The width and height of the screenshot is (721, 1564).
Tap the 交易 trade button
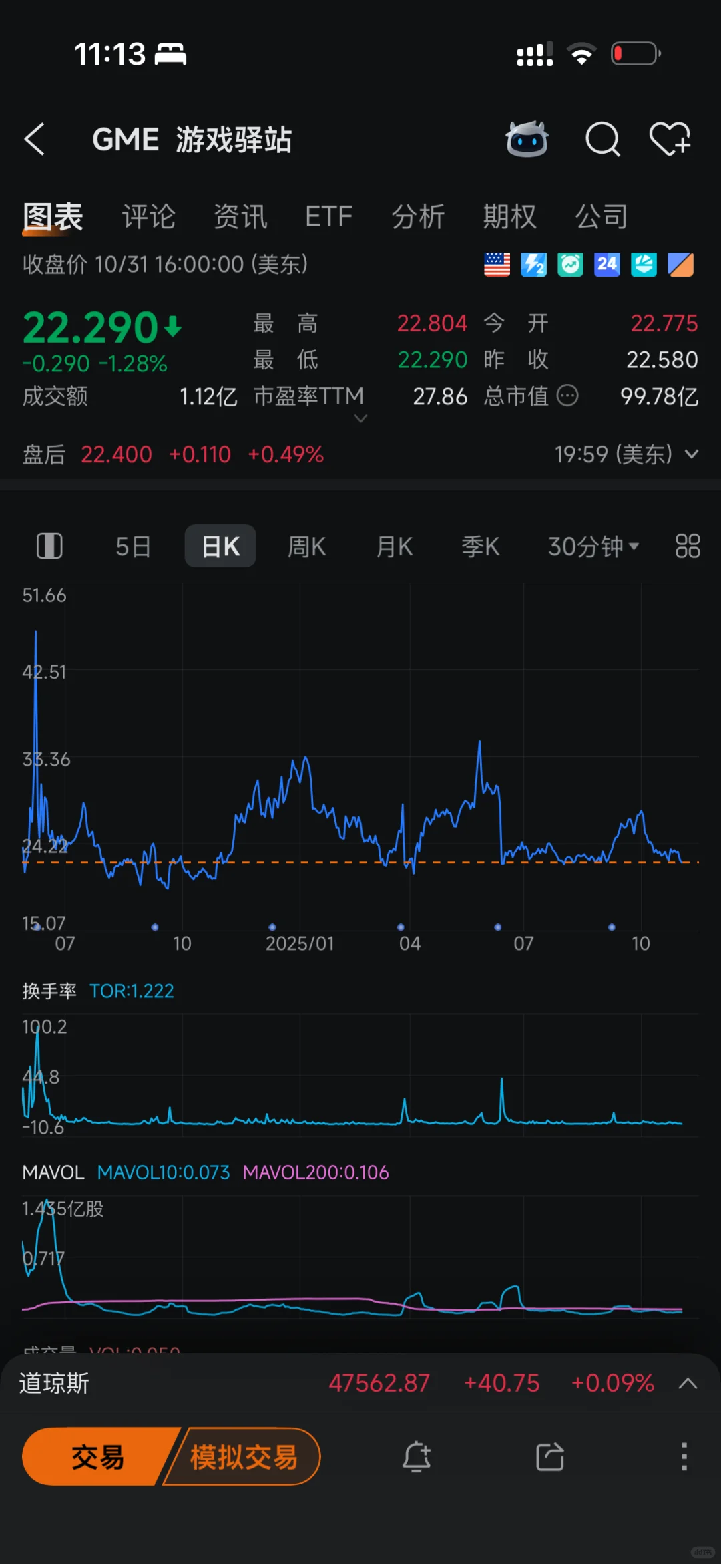(x=98, y=1456)
